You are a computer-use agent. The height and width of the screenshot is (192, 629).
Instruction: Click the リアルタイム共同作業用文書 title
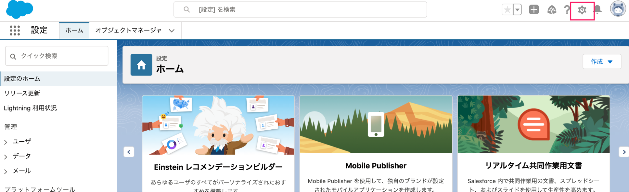[534, 166]
